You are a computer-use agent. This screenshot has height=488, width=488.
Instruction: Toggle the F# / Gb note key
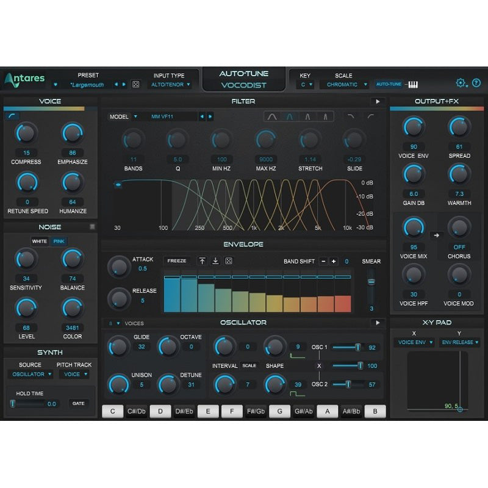(x=256, y=411)
